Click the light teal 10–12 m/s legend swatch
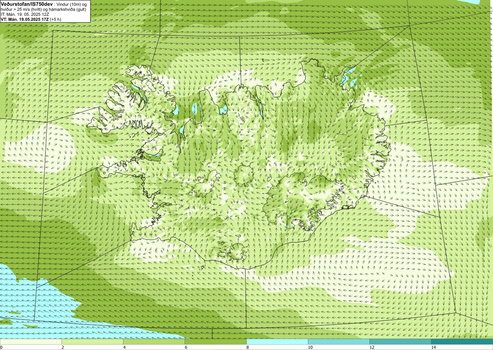Image resolution: width=493 pixels, height=350 pixels. click(339, 342)
